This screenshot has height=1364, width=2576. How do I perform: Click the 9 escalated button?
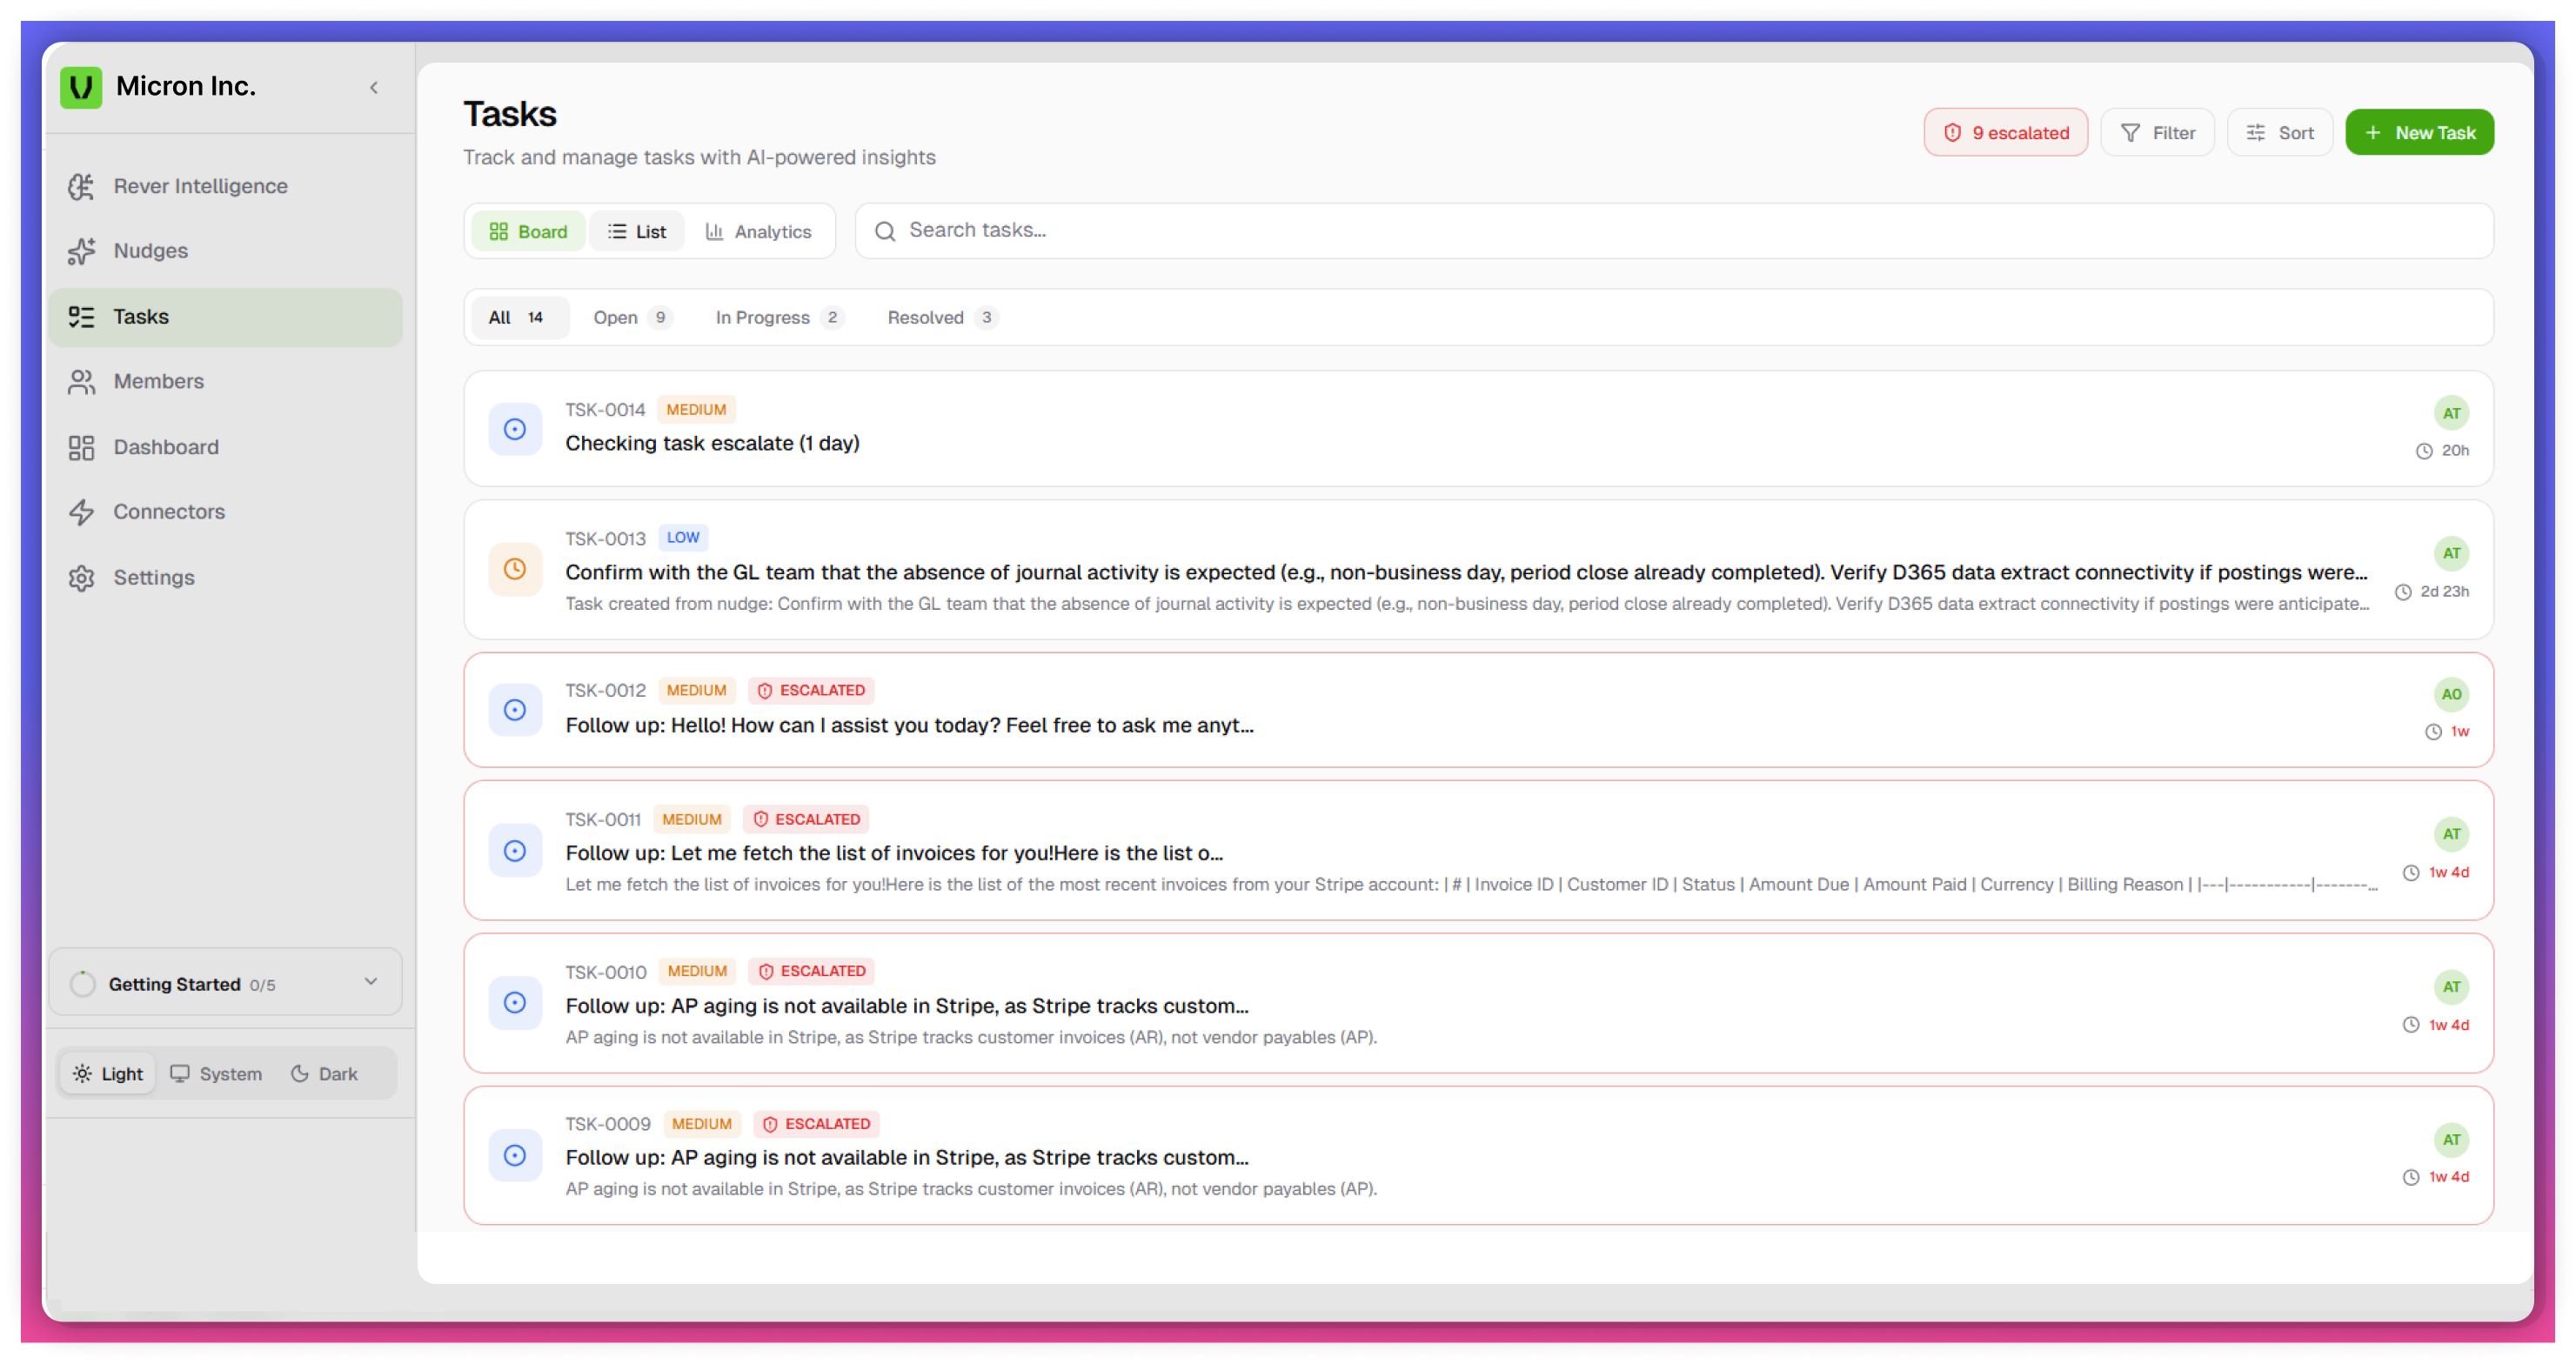[2005, 133]
